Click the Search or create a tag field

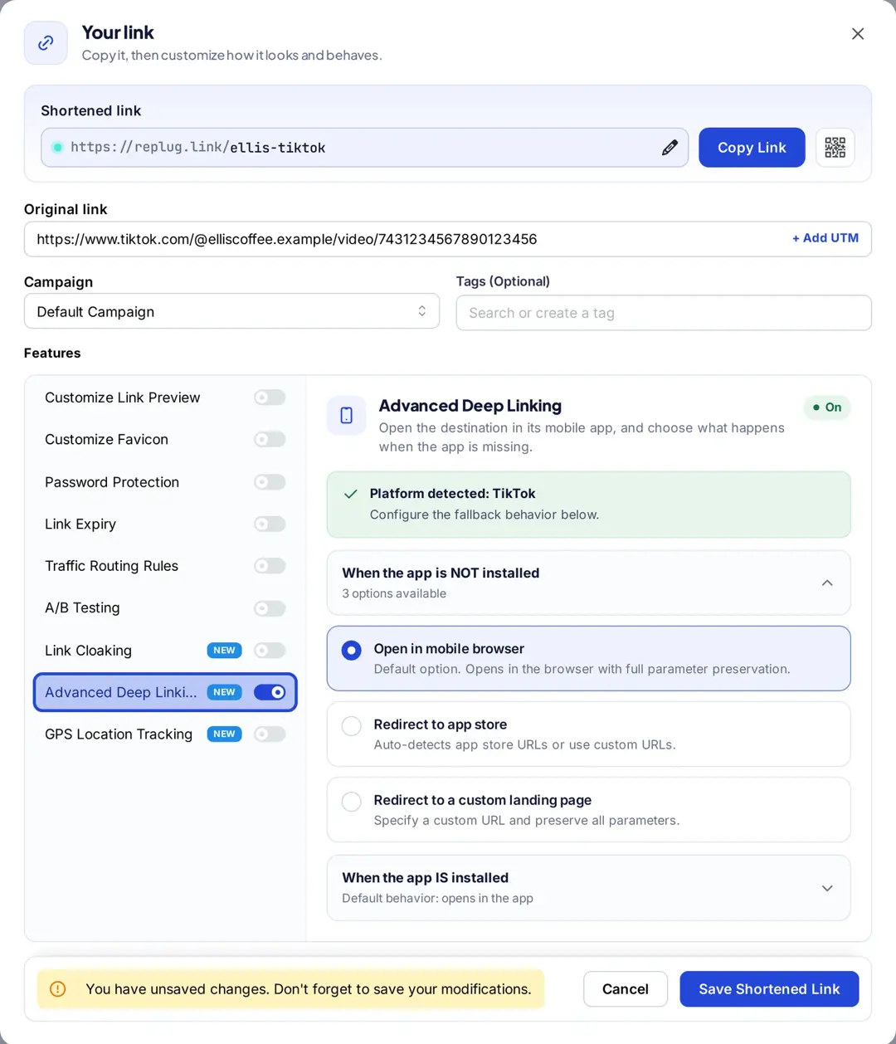[664, 313]
